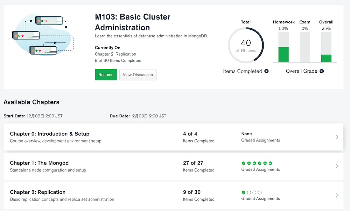Viewport: 350px width, 211px height.
Task: Click the 'None' graded assignments text
Action: tap(246, 134)
